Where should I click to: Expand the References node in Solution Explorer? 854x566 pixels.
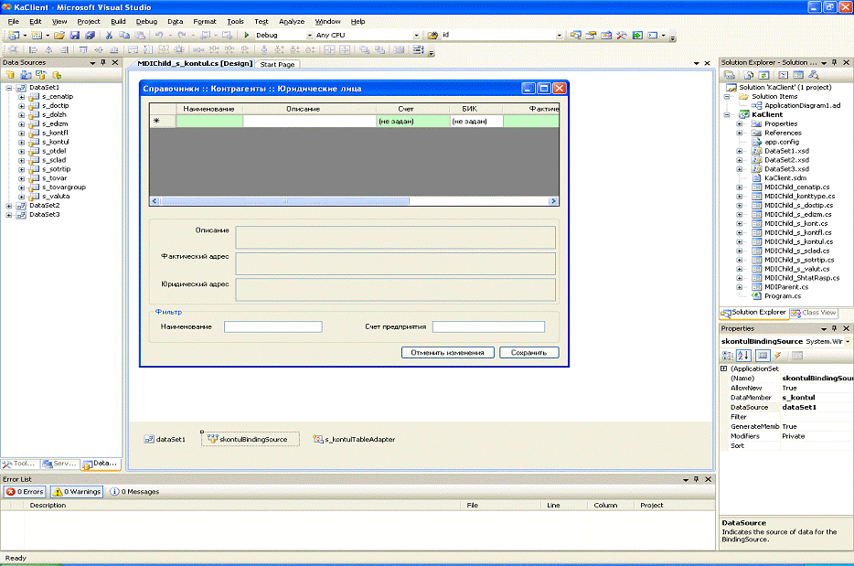(x=740, y=133)
